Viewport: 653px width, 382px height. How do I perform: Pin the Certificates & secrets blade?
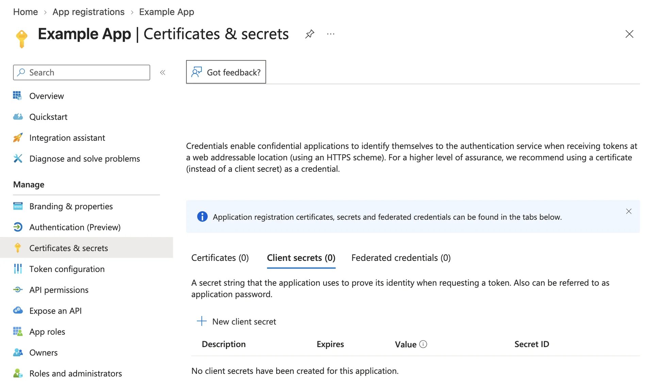coord(309,34)
